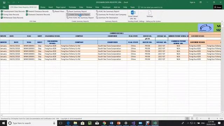Open the Developer tab
Image resolution: width=224 pixels, height=126 pixels.
click(x=106, y=7)
